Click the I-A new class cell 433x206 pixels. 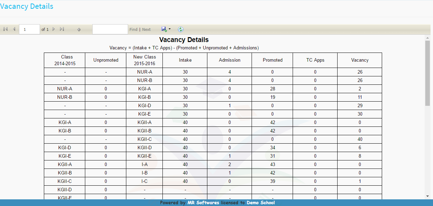[x=145, y=164]
